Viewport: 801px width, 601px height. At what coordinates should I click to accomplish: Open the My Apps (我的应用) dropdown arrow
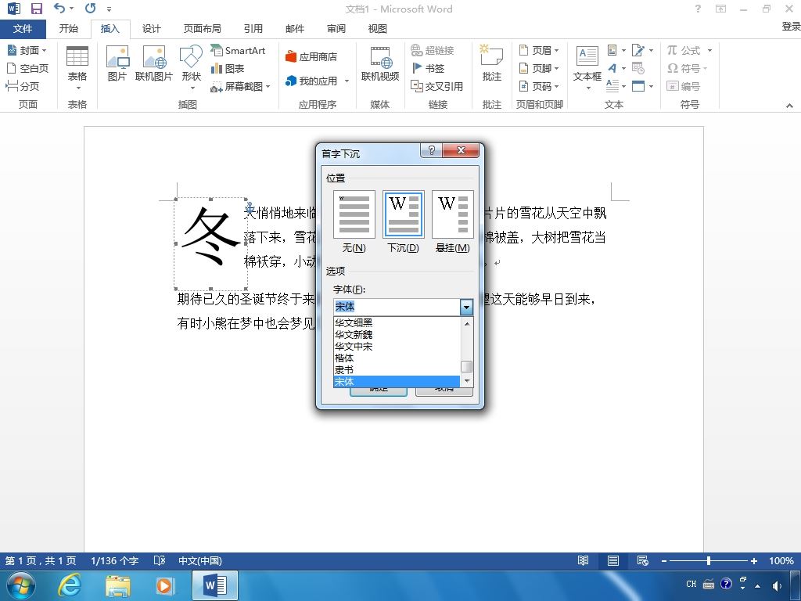[x=347, y=81]
